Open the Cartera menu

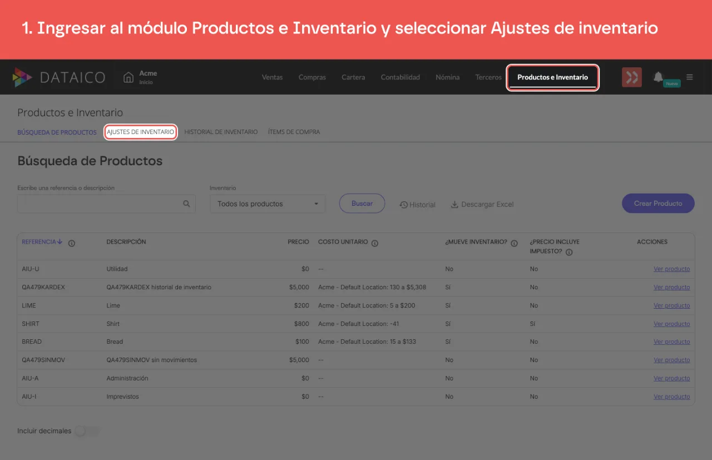pos(353,77)
